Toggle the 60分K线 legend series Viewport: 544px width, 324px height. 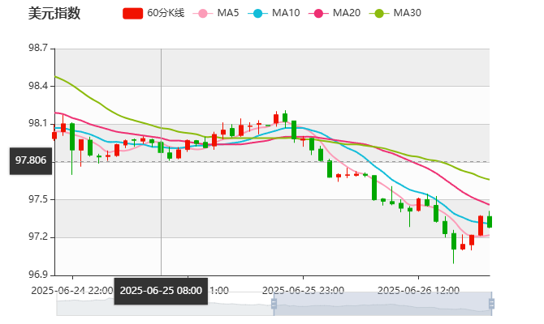coord(153,13)
